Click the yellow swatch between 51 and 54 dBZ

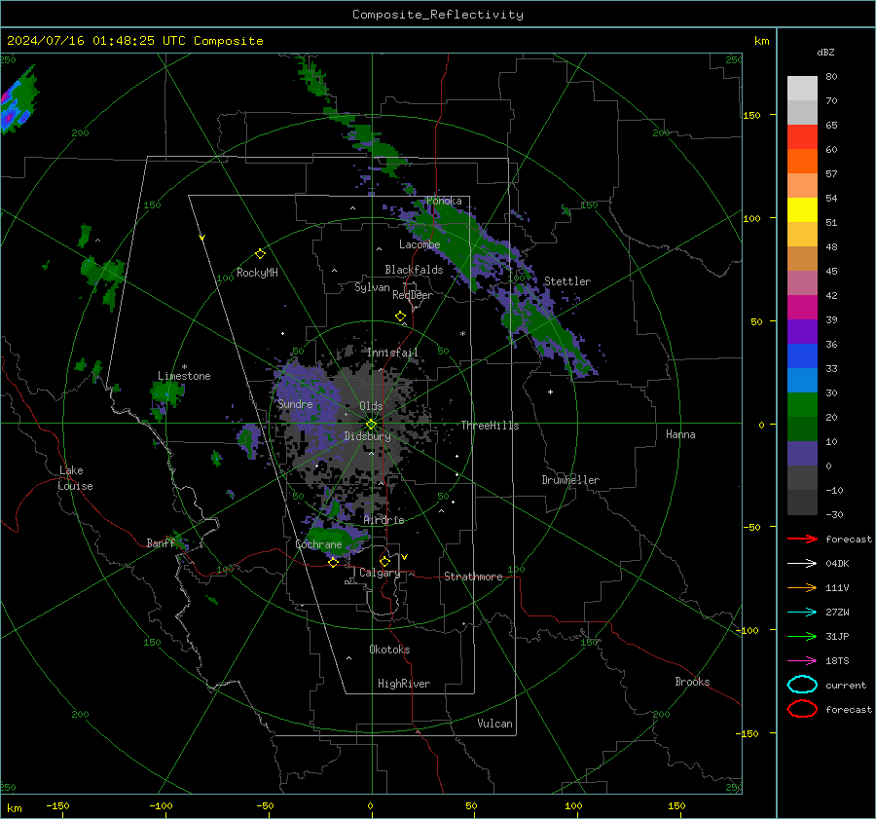pos(802,210)
